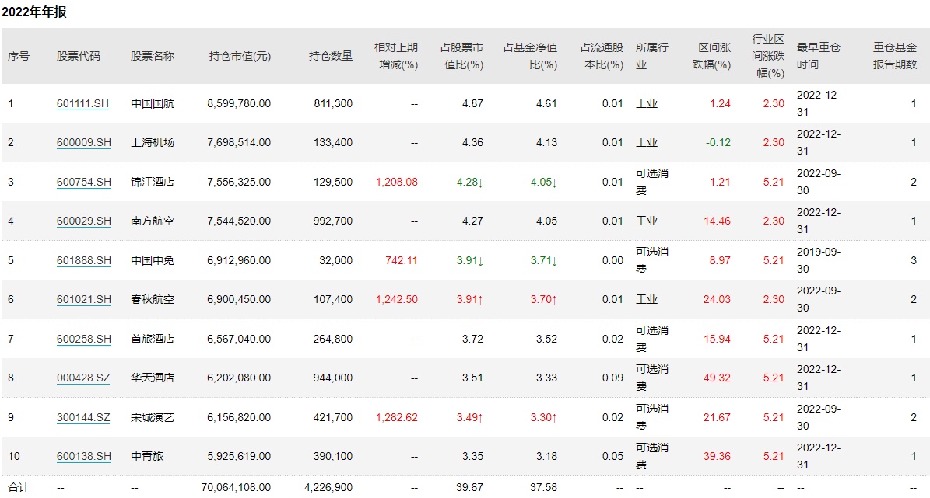
Task: Click stock code 600258.SH
Action: coord(84,339)
